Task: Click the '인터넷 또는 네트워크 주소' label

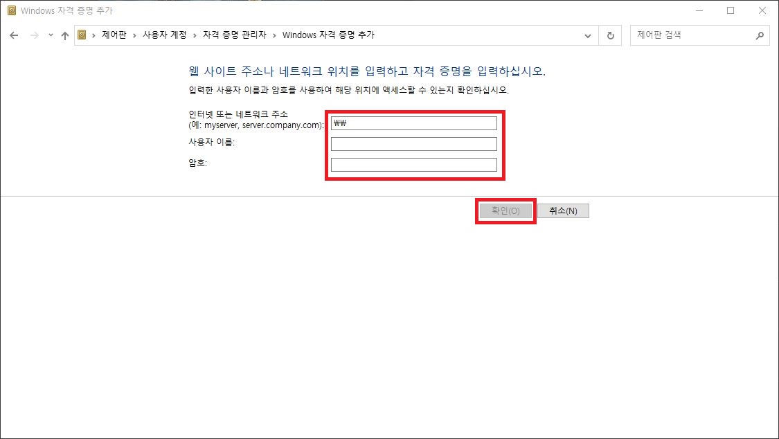Action: (238, 114)
